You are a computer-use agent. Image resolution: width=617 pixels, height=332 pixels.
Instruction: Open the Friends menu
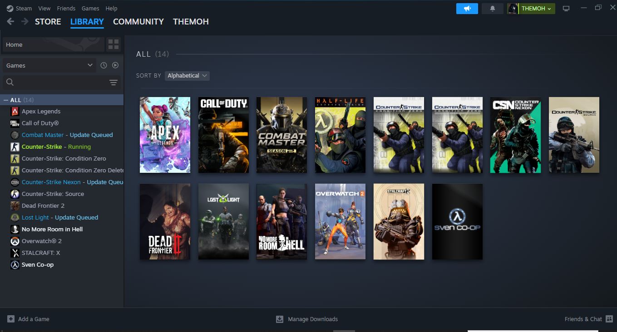tap(66, 8)
